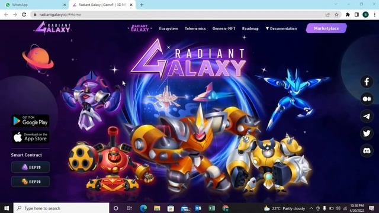
Task: Open the Windows Start menu
Action: point(7,208)
